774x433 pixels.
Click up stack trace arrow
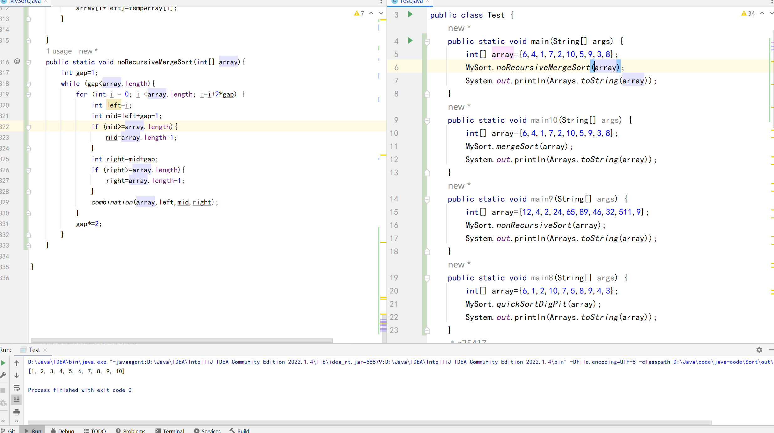coord(17,363)
